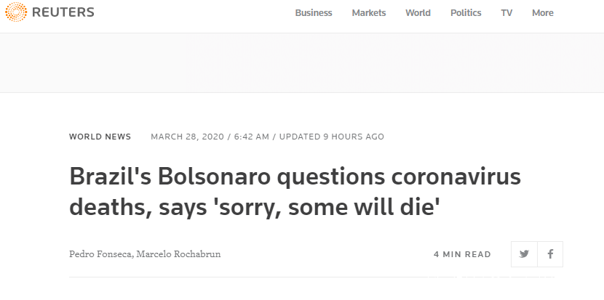
Task: Open Reuters TV from the top menu
Action: pyautogui.click(x=506, y=13)
